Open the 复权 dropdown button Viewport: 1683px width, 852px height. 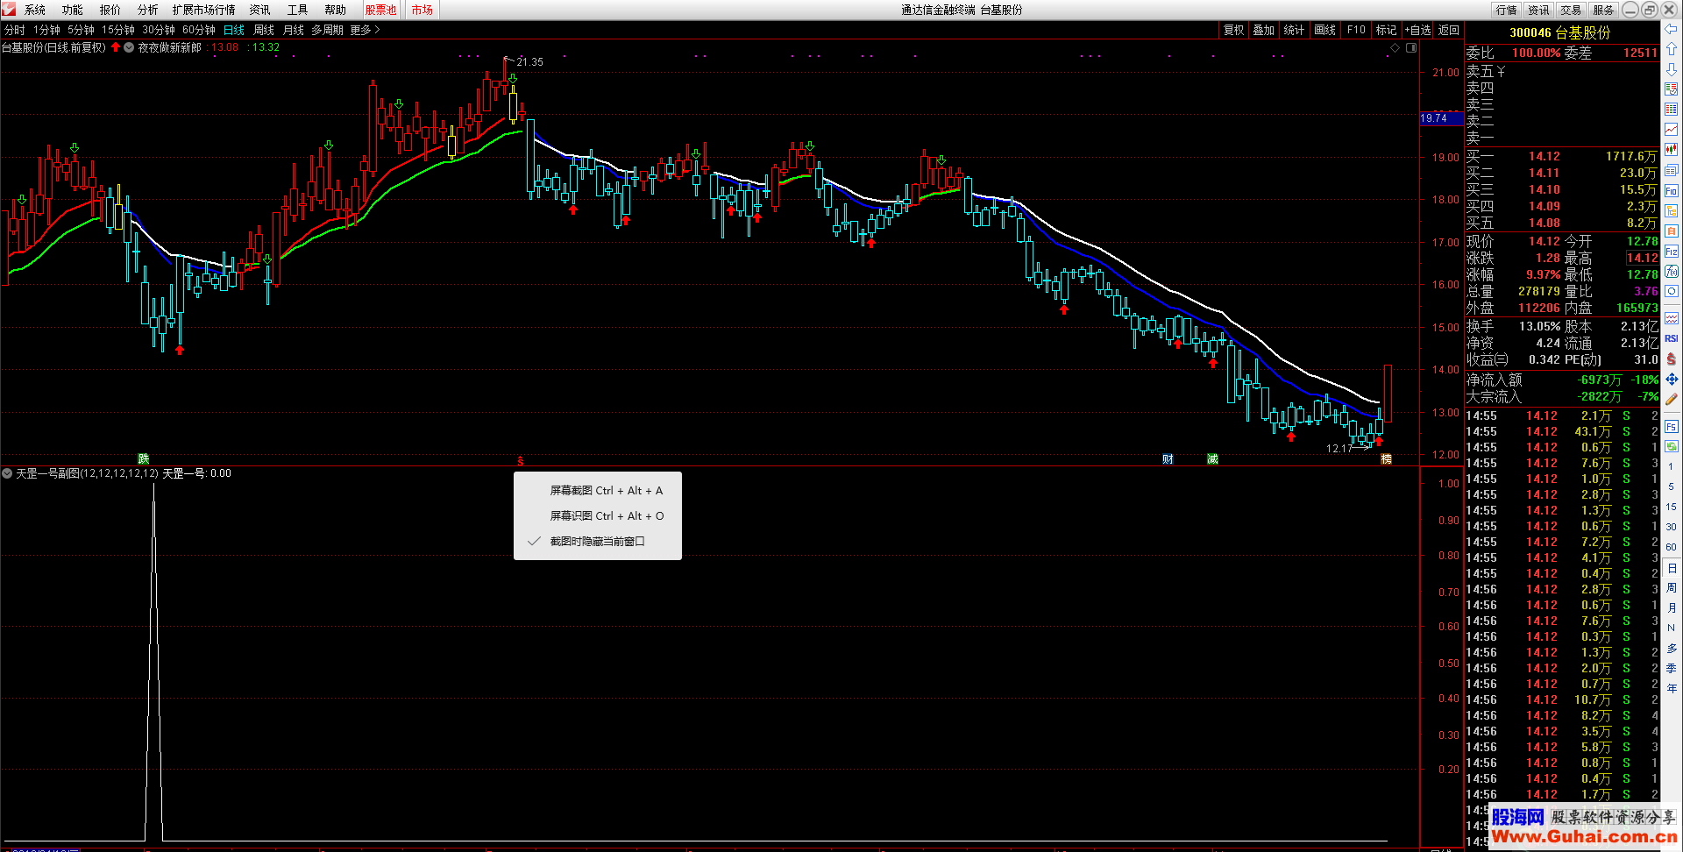click(x=1233, y=30)
